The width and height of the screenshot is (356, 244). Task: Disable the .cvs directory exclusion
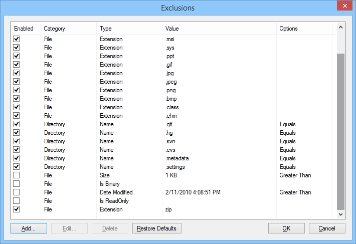pyautogui.click(x=17, y=150)
